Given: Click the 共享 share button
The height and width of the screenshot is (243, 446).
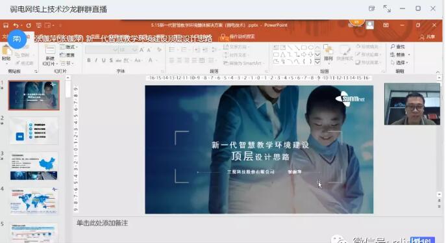Looking at the screenshot, I should (x=428, y=36).
